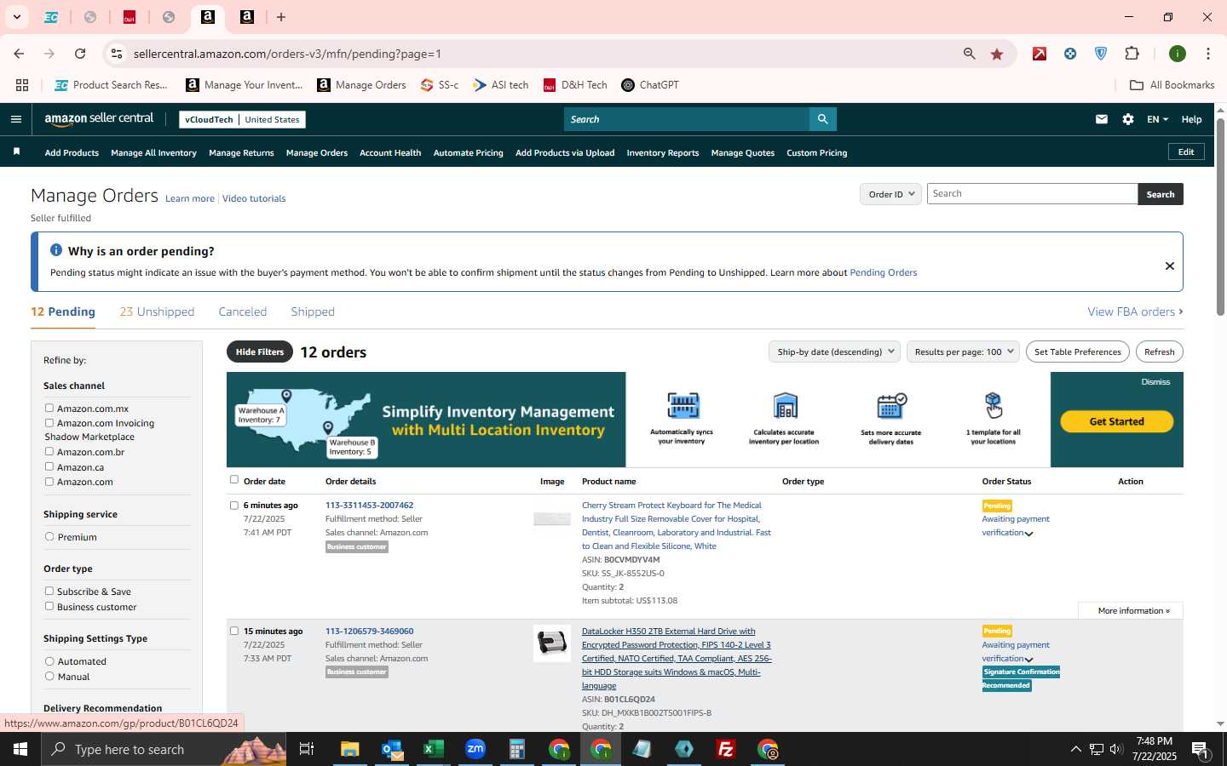Check the Amazon.com.br sales channel
1227x766 pixels.
[49, 451]
